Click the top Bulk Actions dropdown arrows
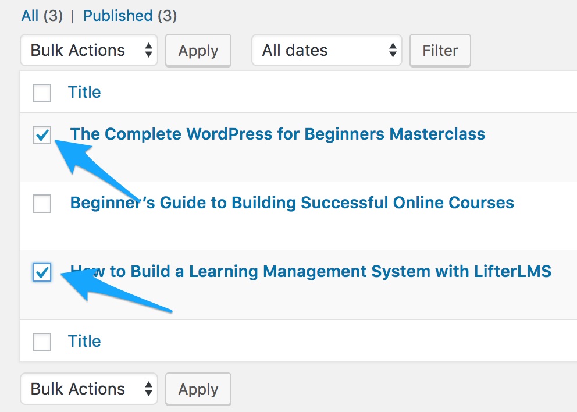This screenshot has height=412, width=577. tap(149, 50)
